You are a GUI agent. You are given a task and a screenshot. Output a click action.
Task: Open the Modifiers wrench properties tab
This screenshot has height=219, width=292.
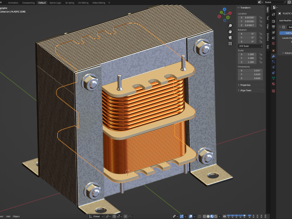274,56
